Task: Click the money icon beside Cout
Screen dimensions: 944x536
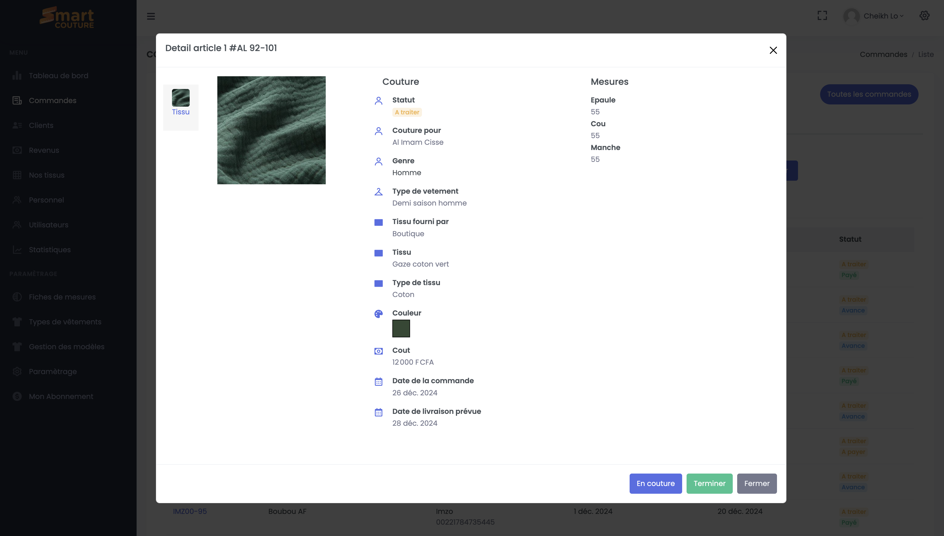Action: [378, 351]
